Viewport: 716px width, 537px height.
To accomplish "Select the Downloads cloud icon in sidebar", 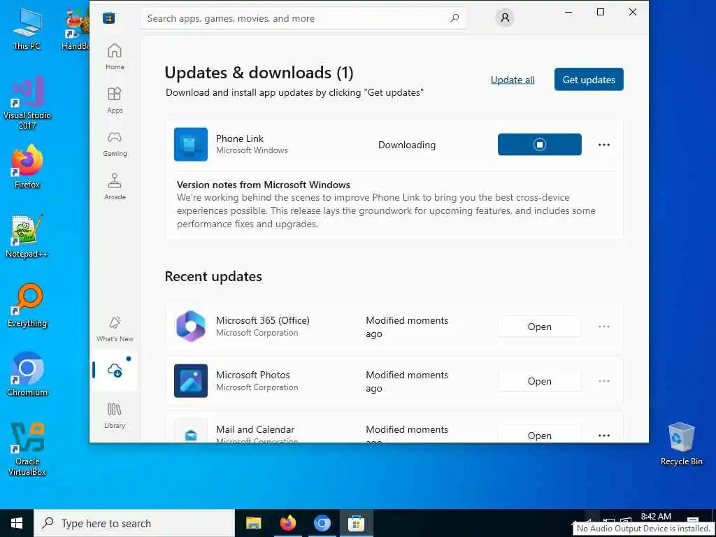I will (x=115, y=371).
